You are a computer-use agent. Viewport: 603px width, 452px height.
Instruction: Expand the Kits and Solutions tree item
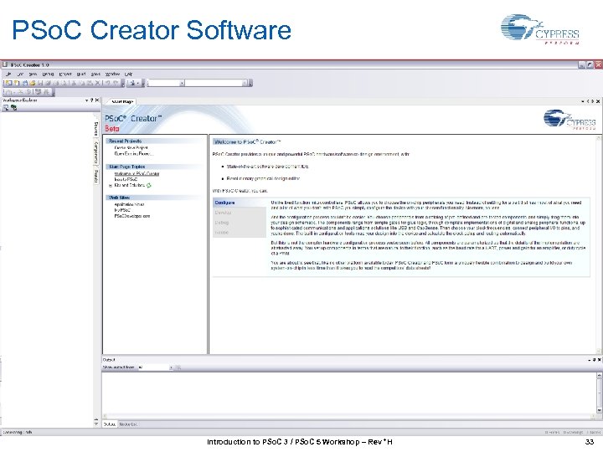[111, 186]
